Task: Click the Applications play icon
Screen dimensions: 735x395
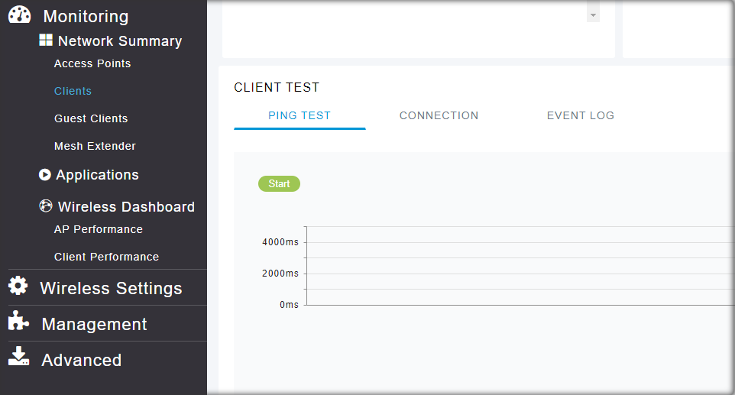Action: click(x=45, y=175)
